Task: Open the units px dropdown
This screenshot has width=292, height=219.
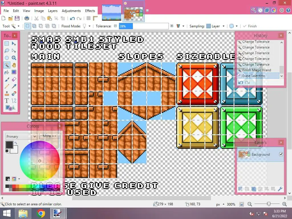Action: pos(220,204)
